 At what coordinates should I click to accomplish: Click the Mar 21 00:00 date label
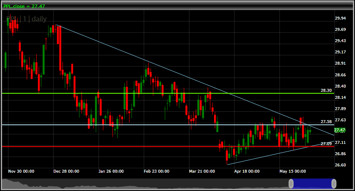(x=202, y=171)
